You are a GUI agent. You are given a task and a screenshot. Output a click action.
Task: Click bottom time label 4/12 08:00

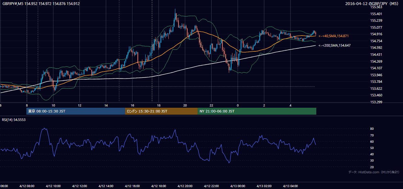pyautogui.click(x=26, y=186)
